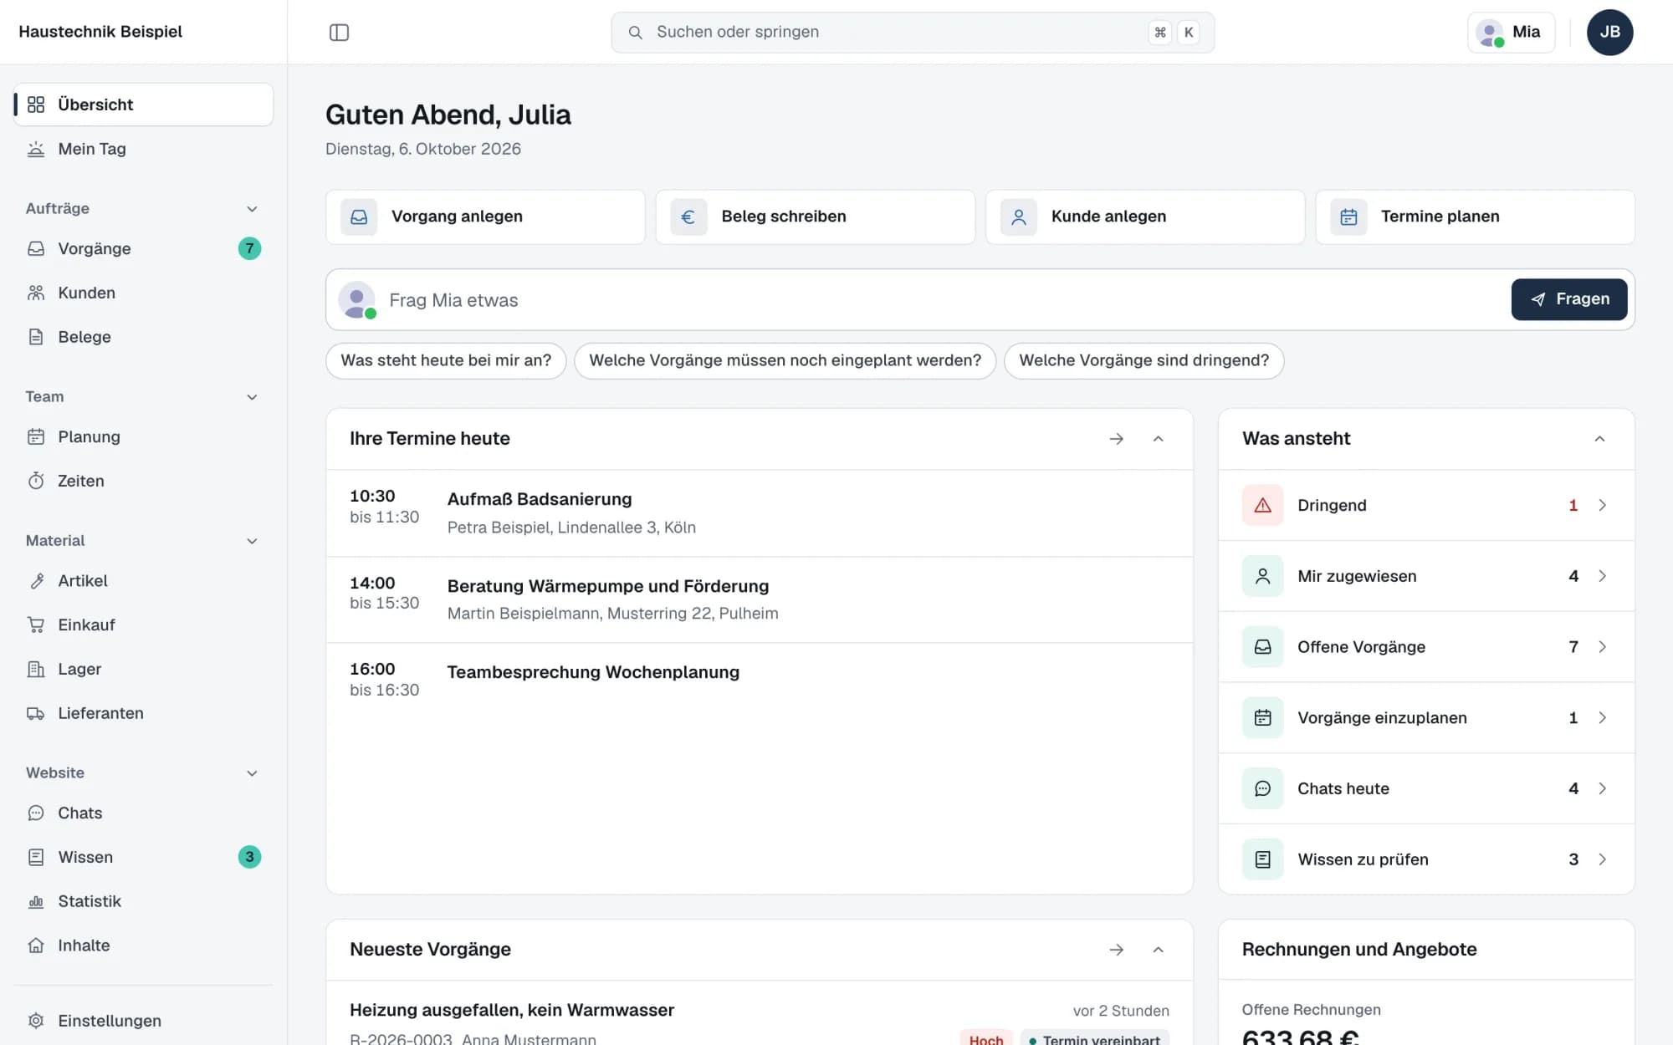This screenshot has height=1045, width=1673.
Task: Click the Zeiten stopwatch icon
Action: [36, 481]
